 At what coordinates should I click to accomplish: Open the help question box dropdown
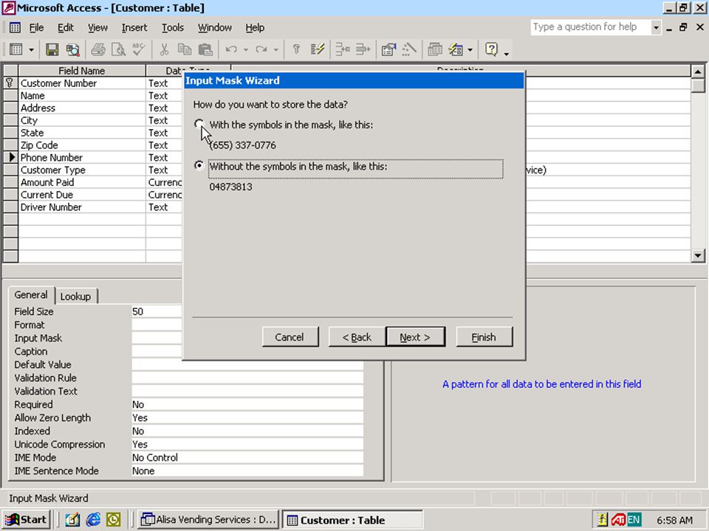pyautogui.click(x=656, y=27)
